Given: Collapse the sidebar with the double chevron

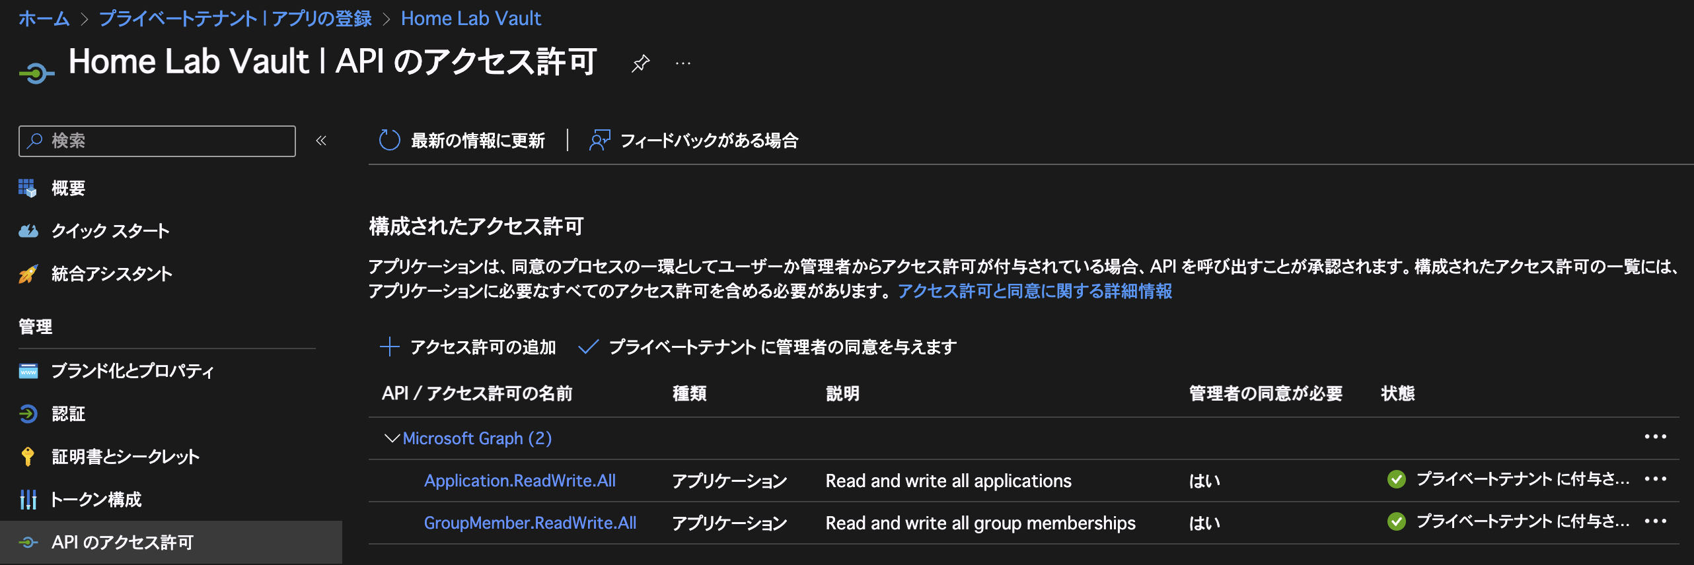Looking at the screenshot, I should pos(321,141).
